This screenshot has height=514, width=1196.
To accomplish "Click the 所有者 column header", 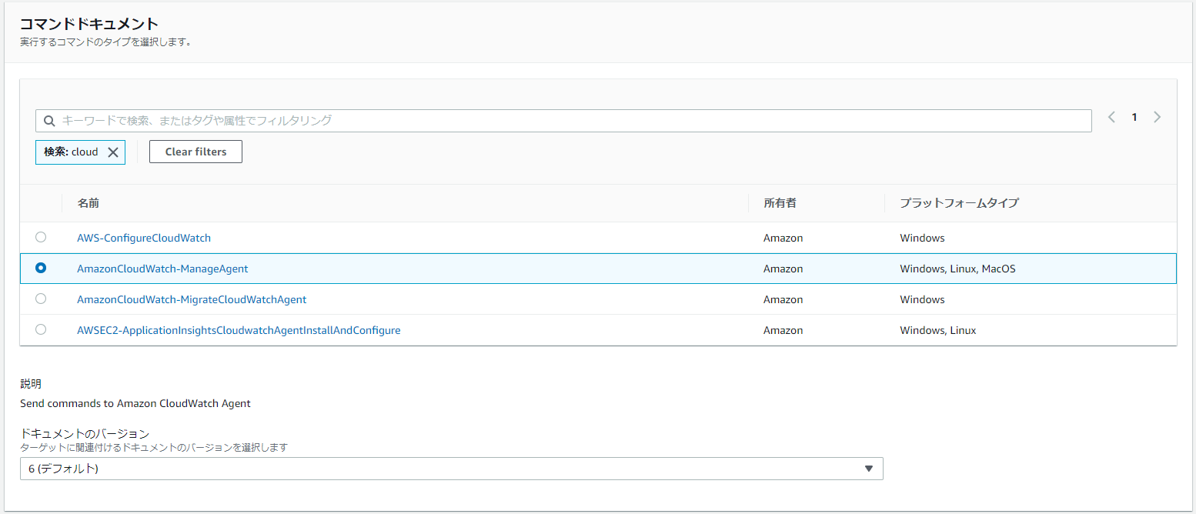I will [780, 203].
